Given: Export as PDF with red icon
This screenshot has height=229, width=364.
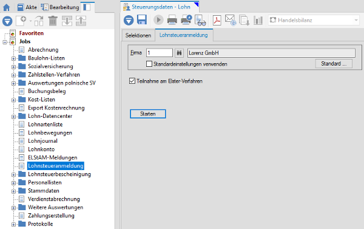Looking at the screenshot, I should click(x=217, y=20).
